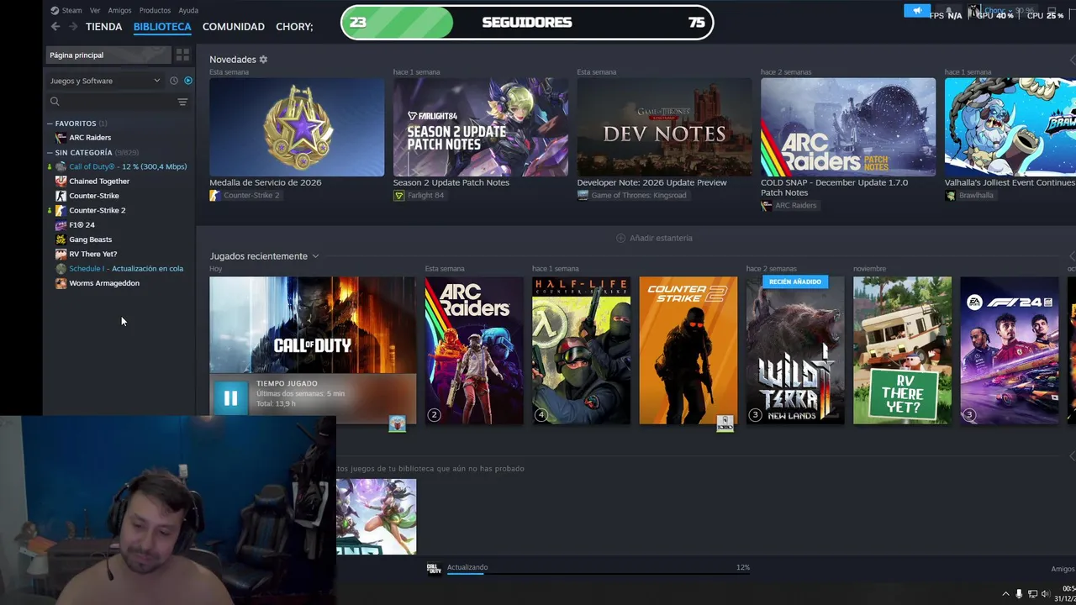Screen dimensions: 1076x605
Task: Click friends badge on ARC Raiders cover
Action: click(435, 415)
